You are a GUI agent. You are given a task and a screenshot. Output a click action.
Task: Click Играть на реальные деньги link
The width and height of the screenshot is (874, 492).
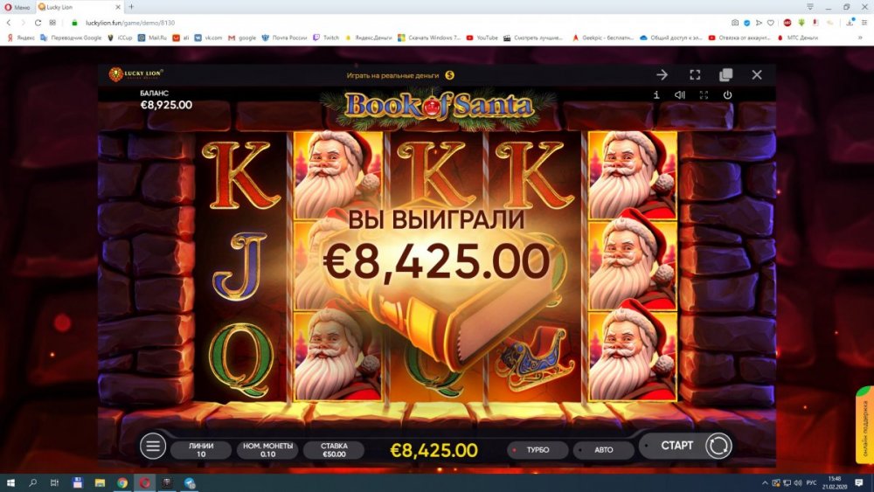coord(399,75)
